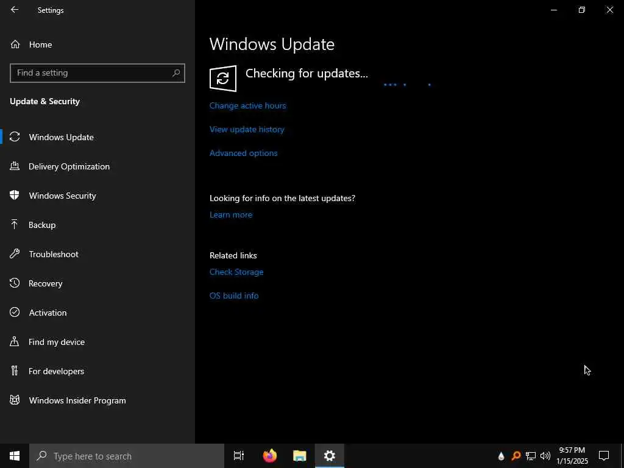624x468 pixels.
Task: Click the orange magnifier tray icon
Action: pyautogui.click(x=516, y=456)
